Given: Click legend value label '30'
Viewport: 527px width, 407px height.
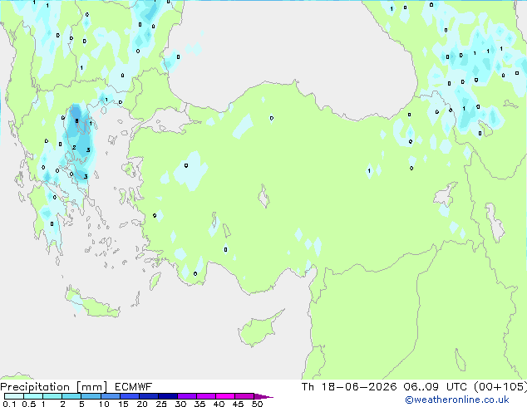Looking at the screenshot, I should [180, 404].
